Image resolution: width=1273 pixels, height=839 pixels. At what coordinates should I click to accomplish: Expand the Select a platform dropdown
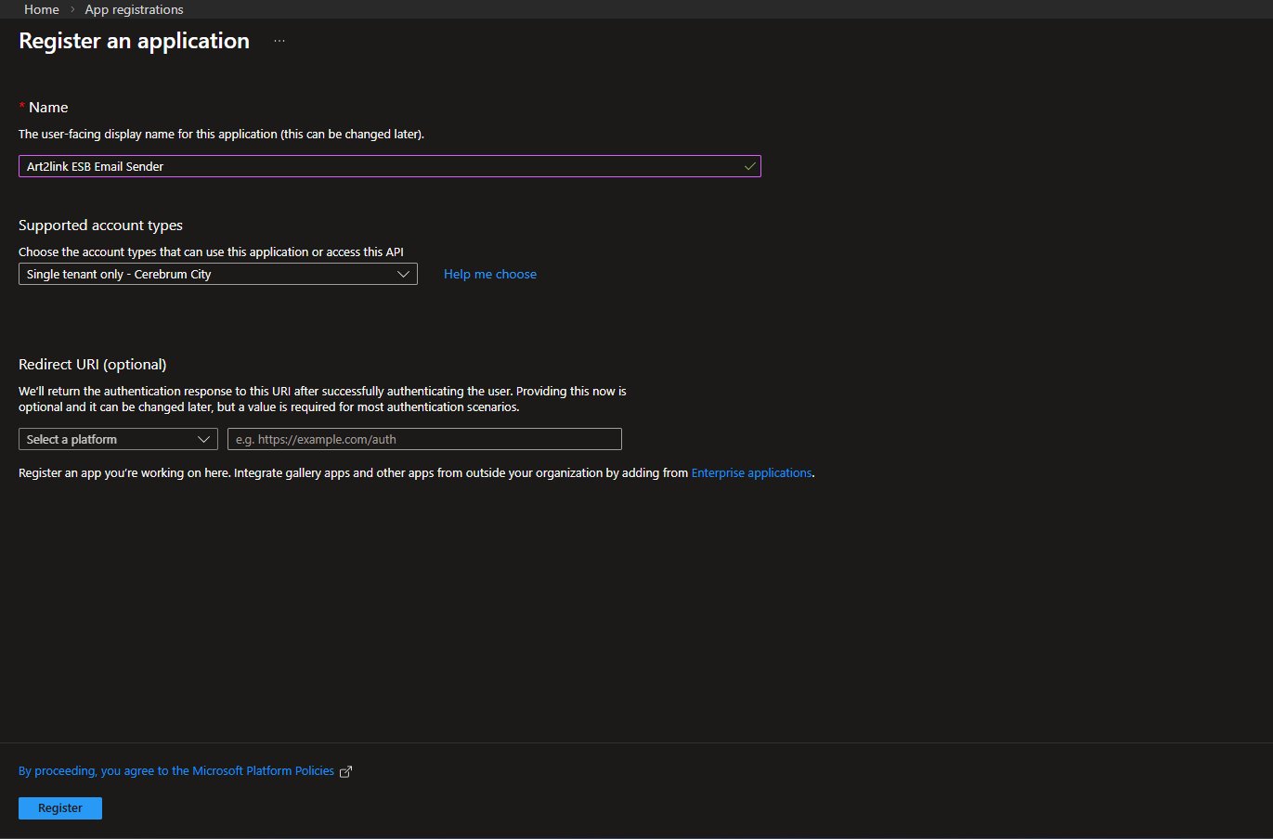118,438
